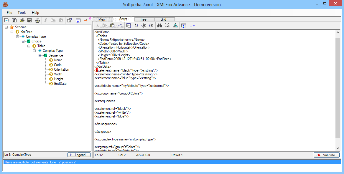Viewport: 344px width, 174px height.
Task: Switch to the Tree tab
Action: (x=143, y=19)
